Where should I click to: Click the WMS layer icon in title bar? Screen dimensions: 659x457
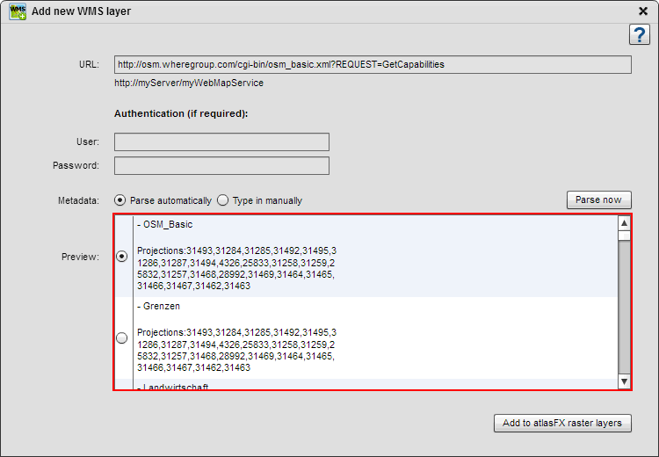18,11
